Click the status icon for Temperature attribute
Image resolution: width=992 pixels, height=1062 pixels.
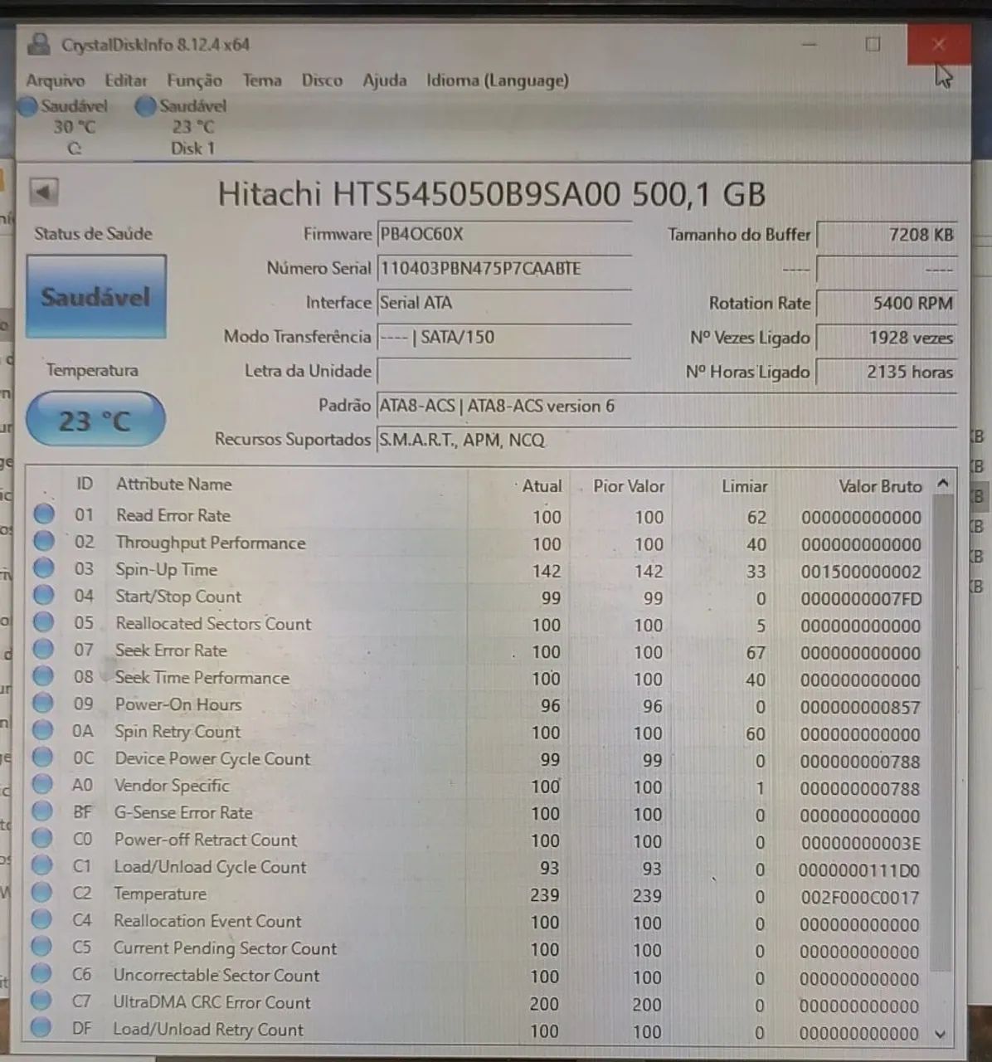(41, 893)
